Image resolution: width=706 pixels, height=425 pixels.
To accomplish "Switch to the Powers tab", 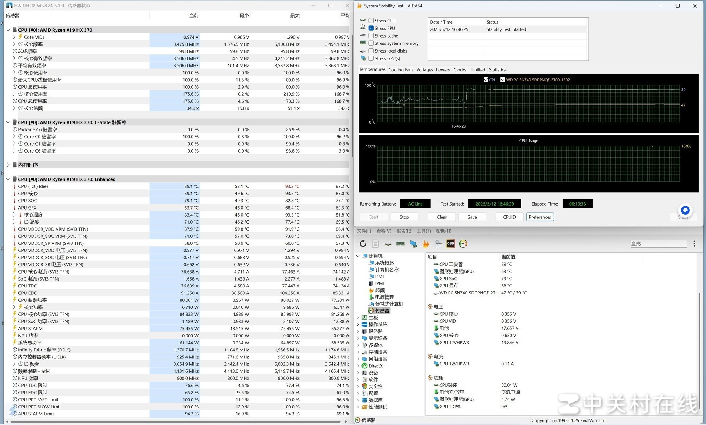I will click(x=443, y=70).
